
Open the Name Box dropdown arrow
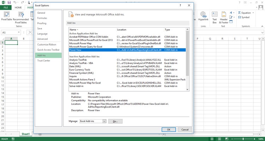pos(19,32)
